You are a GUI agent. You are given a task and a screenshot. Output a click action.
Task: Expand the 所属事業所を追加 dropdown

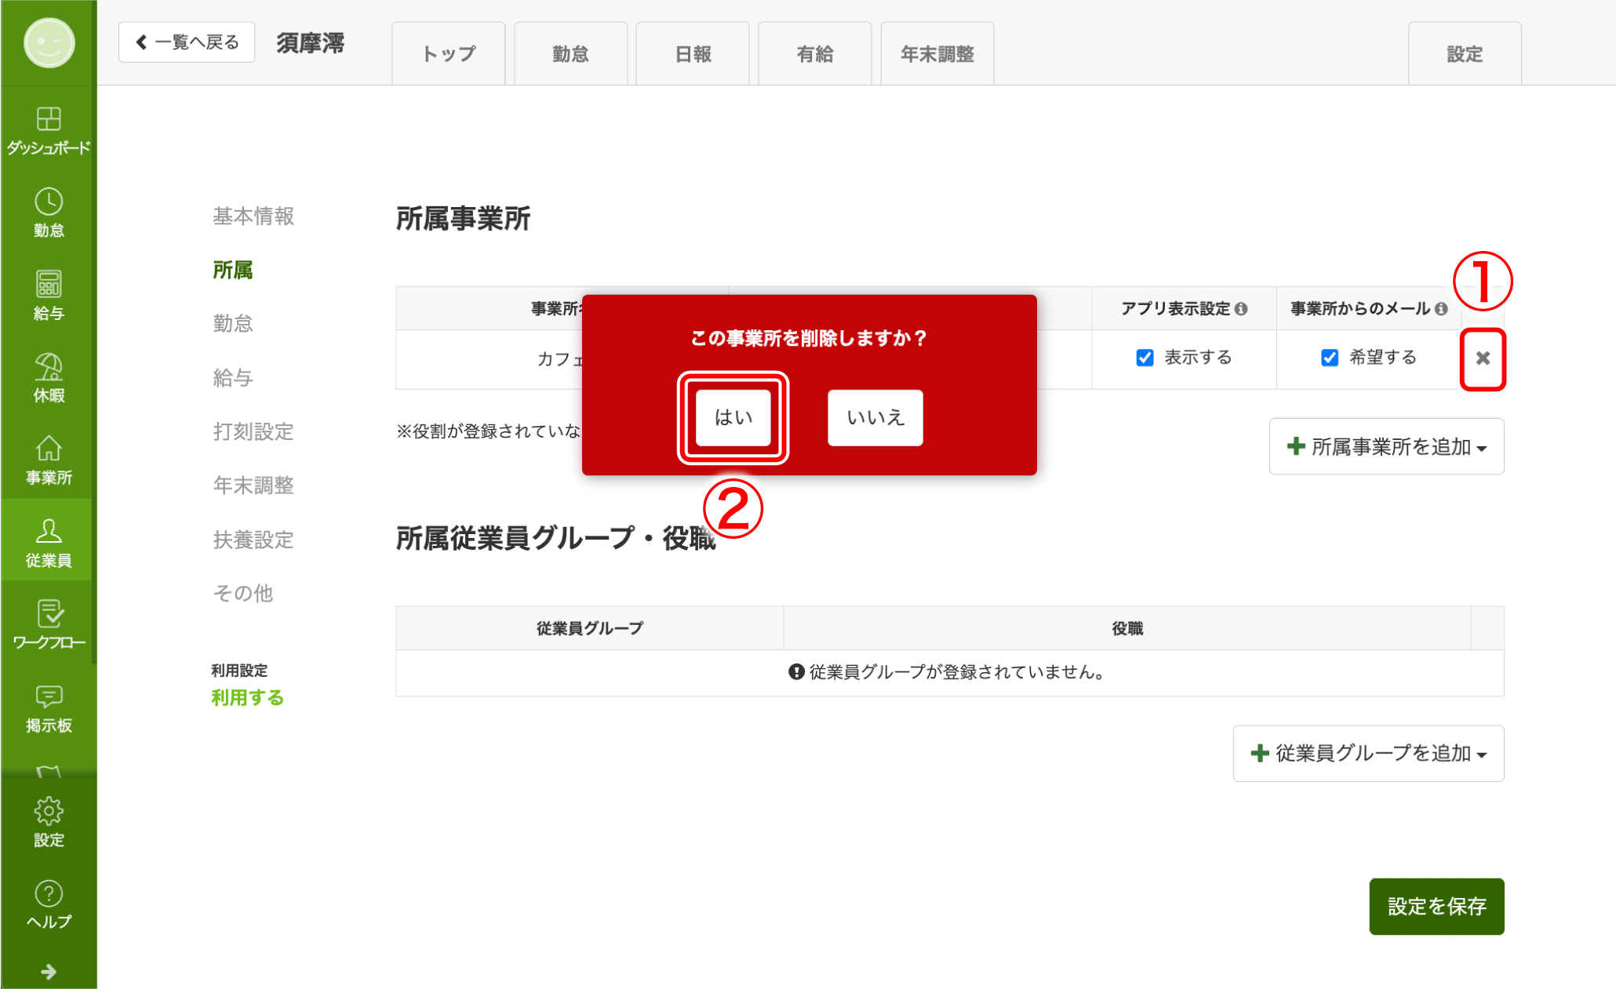pyautogui.click(x=1386, y=447)
